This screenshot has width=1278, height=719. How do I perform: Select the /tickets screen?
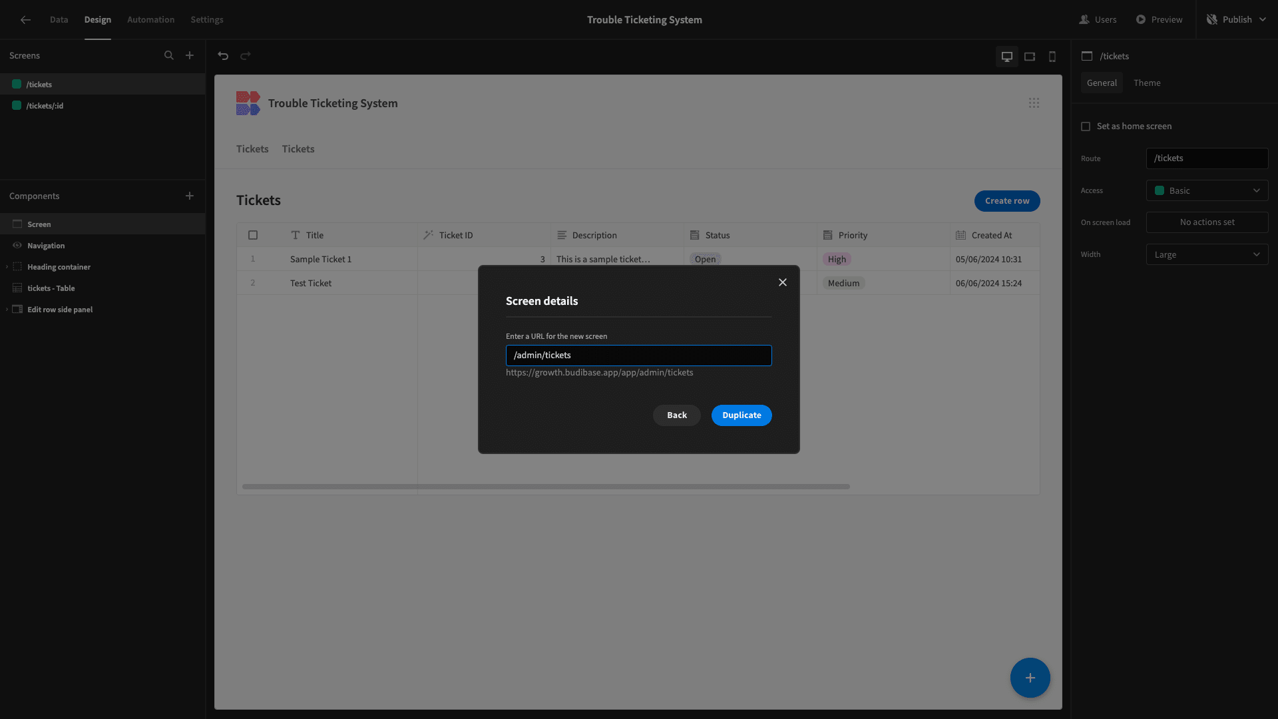pos(103,85)
